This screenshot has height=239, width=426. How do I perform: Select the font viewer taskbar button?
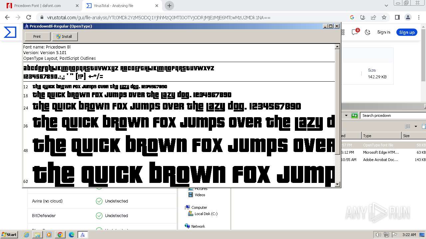click(x=83, y=235)
